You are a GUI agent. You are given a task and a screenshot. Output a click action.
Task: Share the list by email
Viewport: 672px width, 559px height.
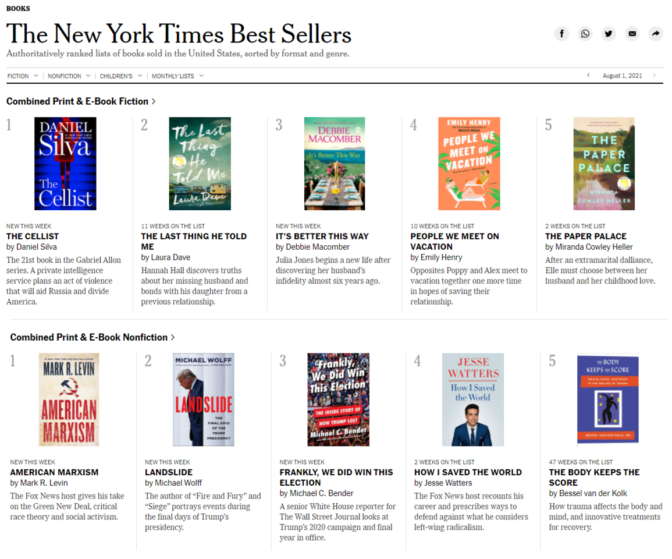[x=632, y=33]
